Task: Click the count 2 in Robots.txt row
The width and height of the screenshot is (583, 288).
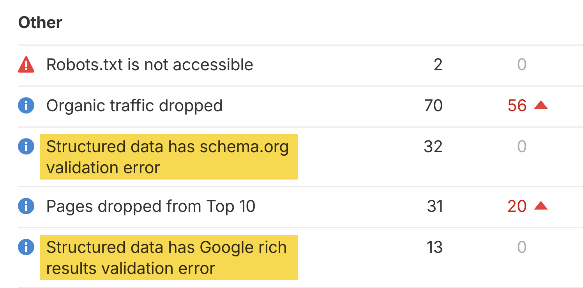Action: click(438, 65)
